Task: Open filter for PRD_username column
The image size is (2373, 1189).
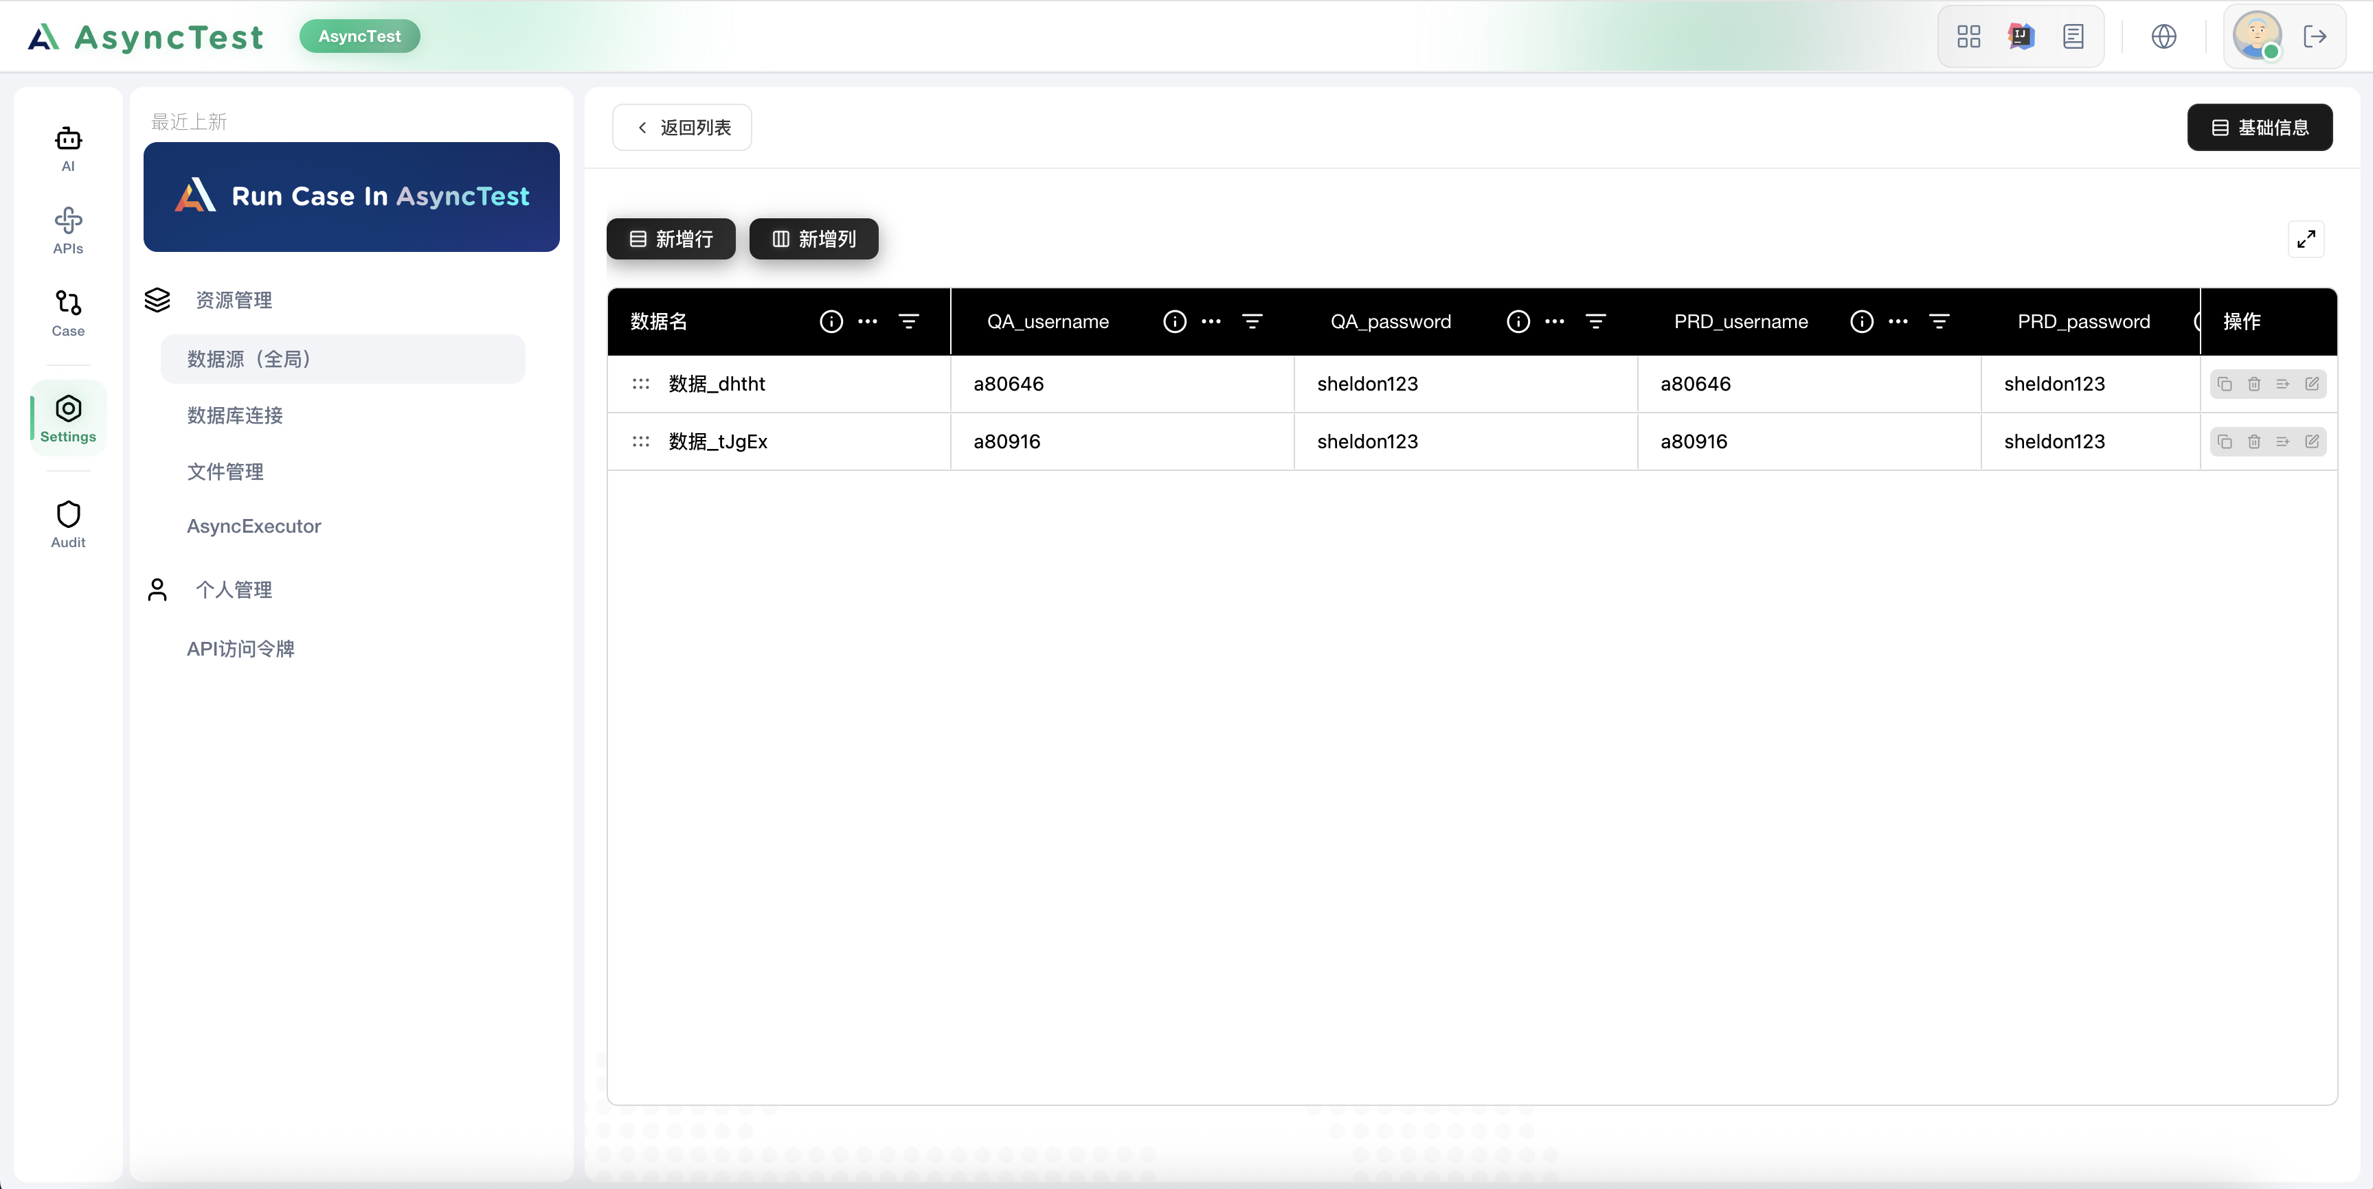Action: tap(1939, 321)
